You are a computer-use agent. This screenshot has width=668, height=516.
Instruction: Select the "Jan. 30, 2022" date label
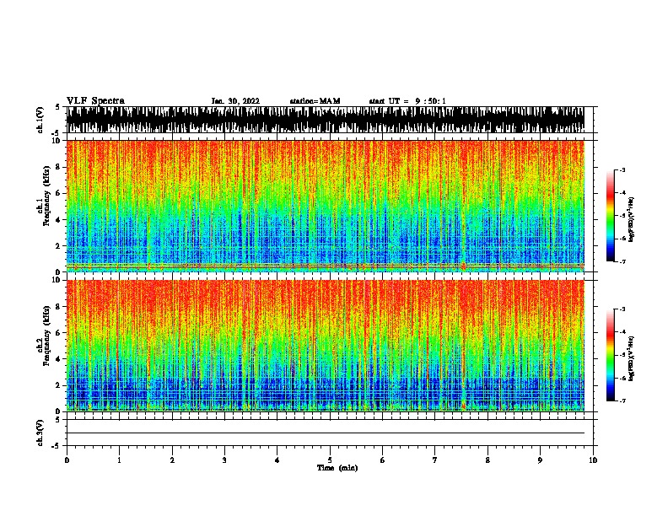click(x=235, y=101)
